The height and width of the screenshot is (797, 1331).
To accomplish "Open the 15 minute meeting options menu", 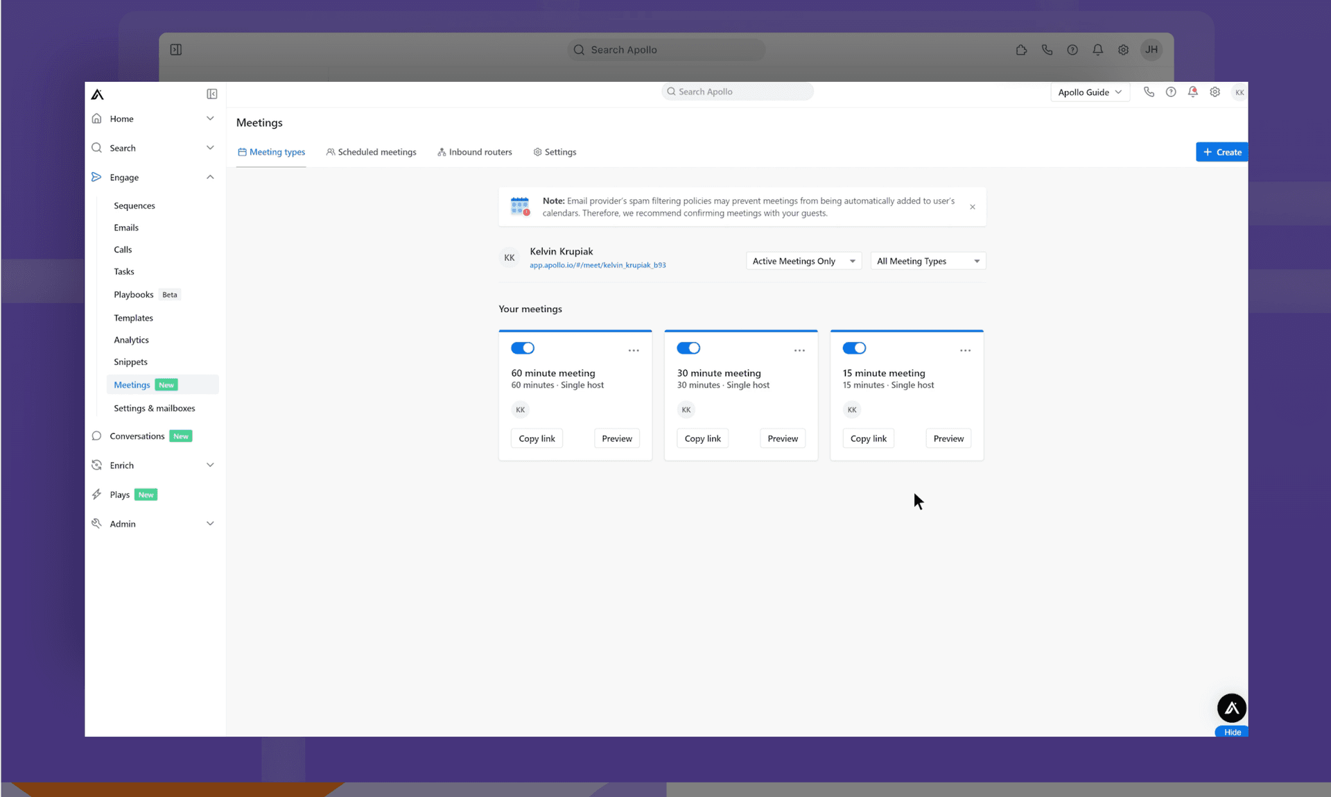I will 965,351.
